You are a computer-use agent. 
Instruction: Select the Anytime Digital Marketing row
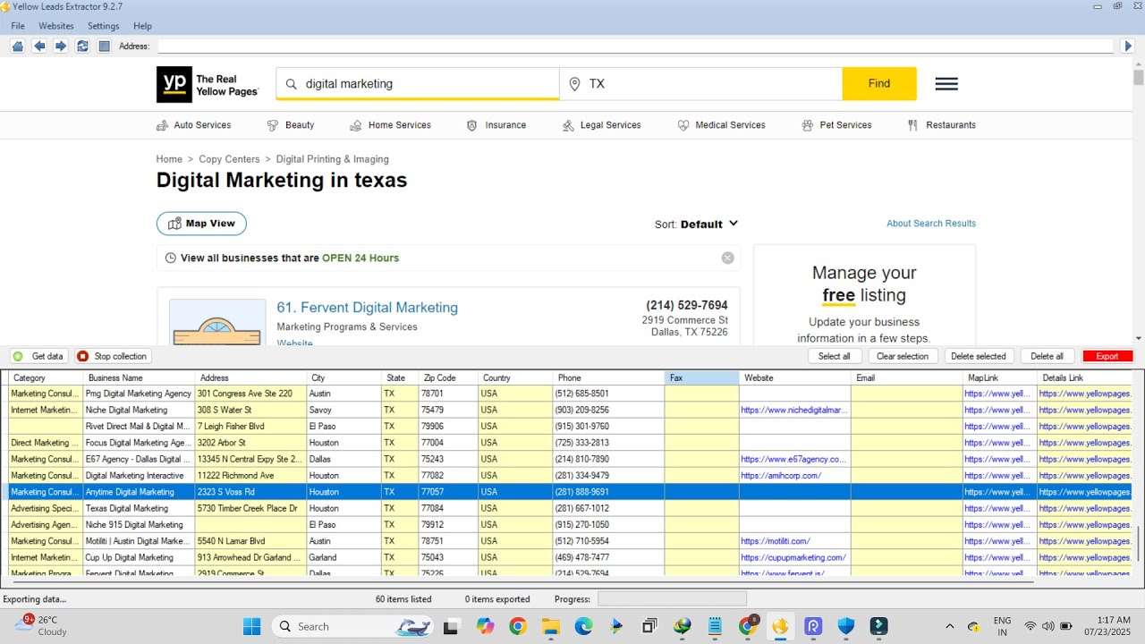571,492
